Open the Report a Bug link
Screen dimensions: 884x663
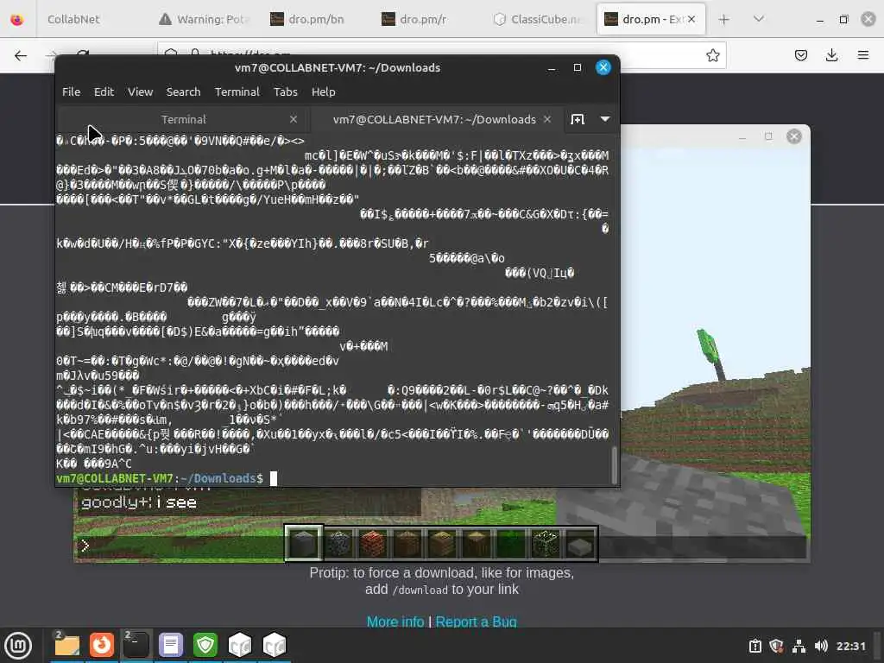[x=476, y=622]
